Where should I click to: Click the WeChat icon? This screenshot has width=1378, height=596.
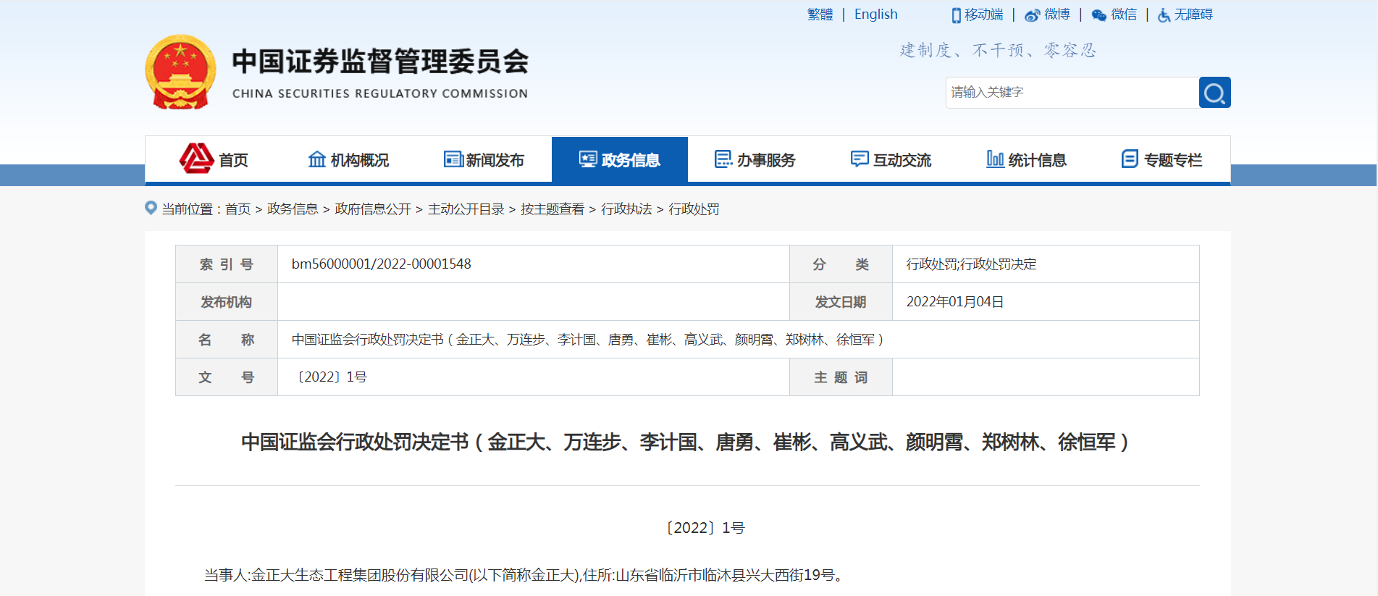pos(1098,15)
